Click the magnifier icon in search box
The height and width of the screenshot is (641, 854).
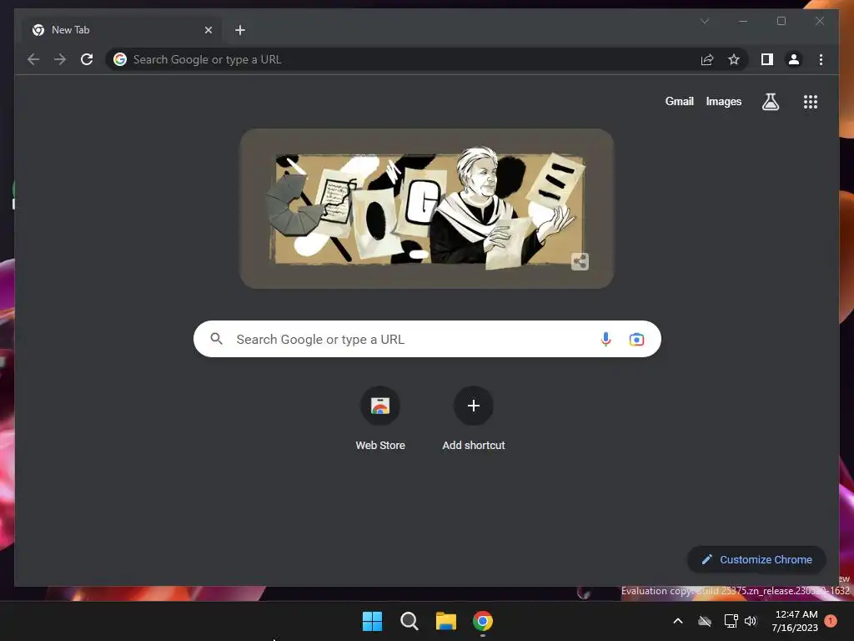pyautogui.click(x=217, y=339)
